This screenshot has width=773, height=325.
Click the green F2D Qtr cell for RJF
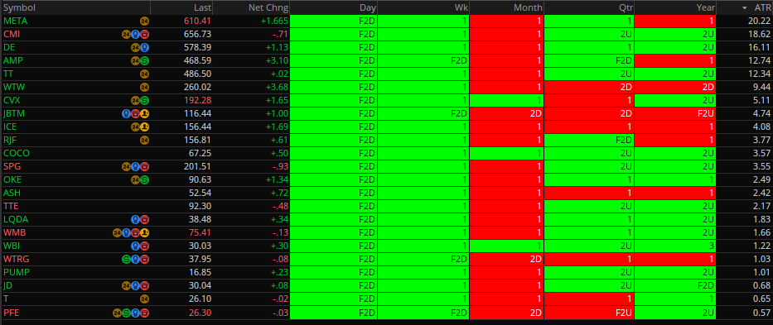pos(589,140)
